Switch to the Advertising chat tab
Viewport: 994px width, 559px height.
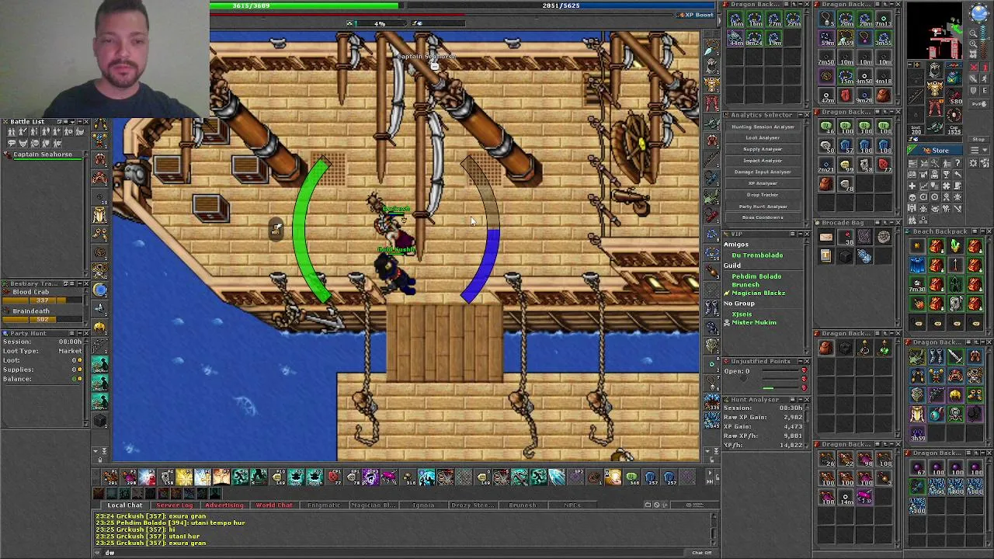coord(224,505)
